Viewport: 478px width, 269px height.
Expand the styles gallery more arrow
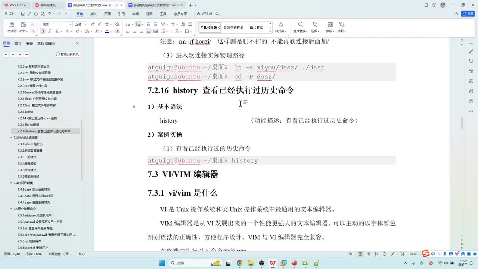pos(270,31)
